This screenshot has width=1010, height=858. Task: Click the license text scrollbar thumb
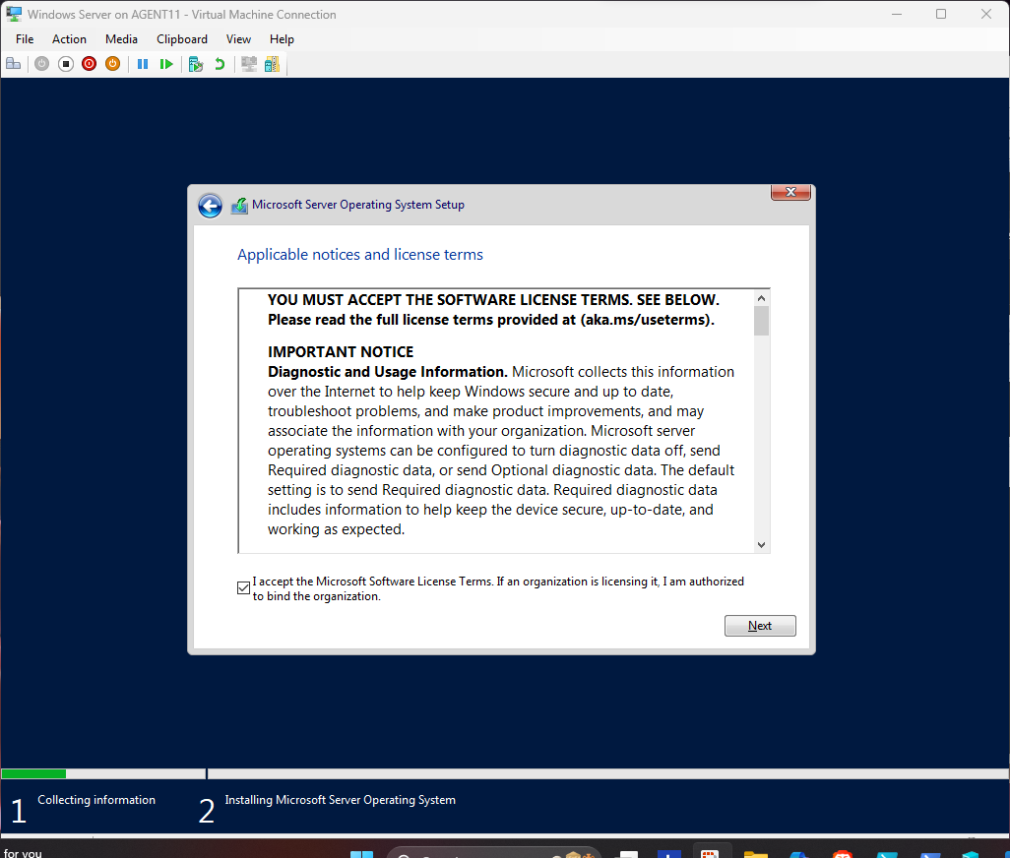click(761, 321)
